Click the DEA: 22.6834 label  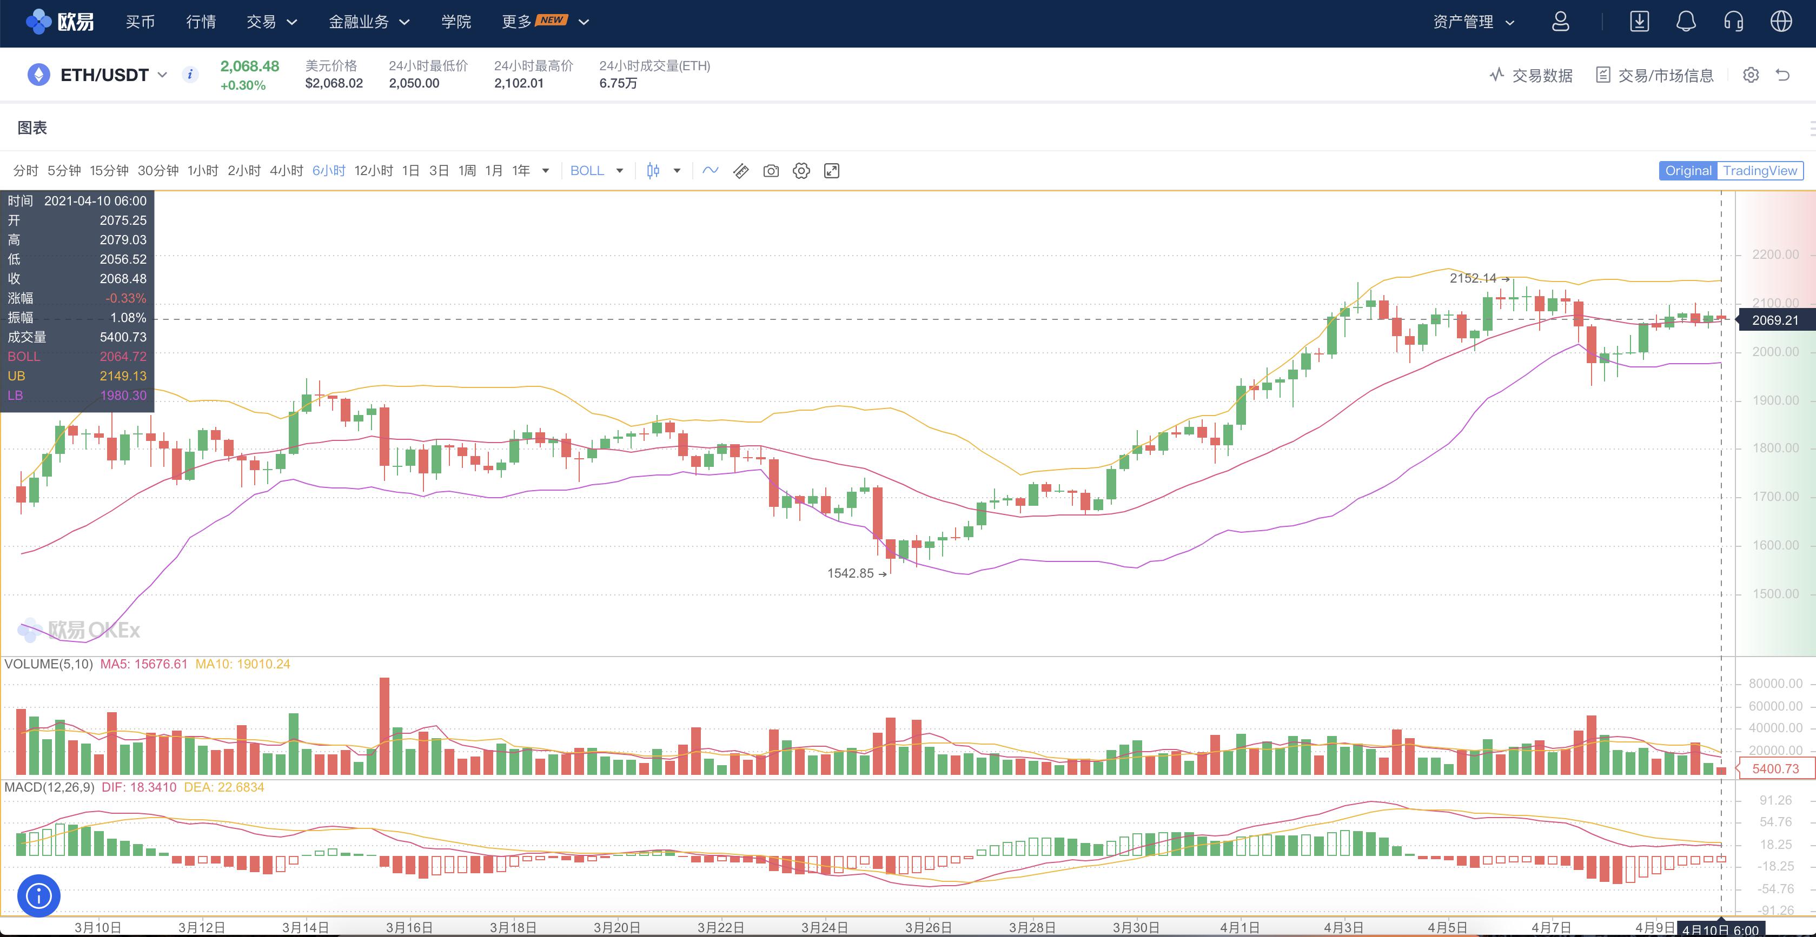pyautogui.click(x=224, y=787)
